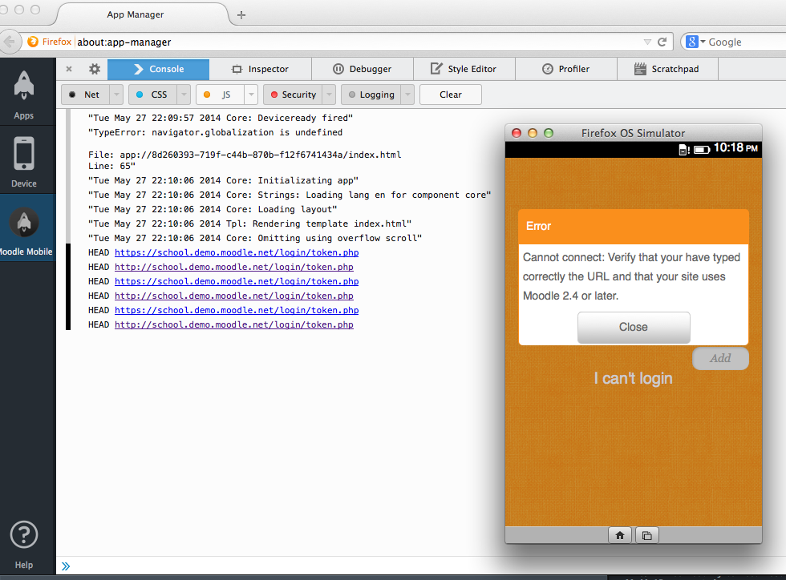This screenshot has width=786, height=580.
Task: Close the Error dialog in Simulator
Action: click(x=634, y=327)
